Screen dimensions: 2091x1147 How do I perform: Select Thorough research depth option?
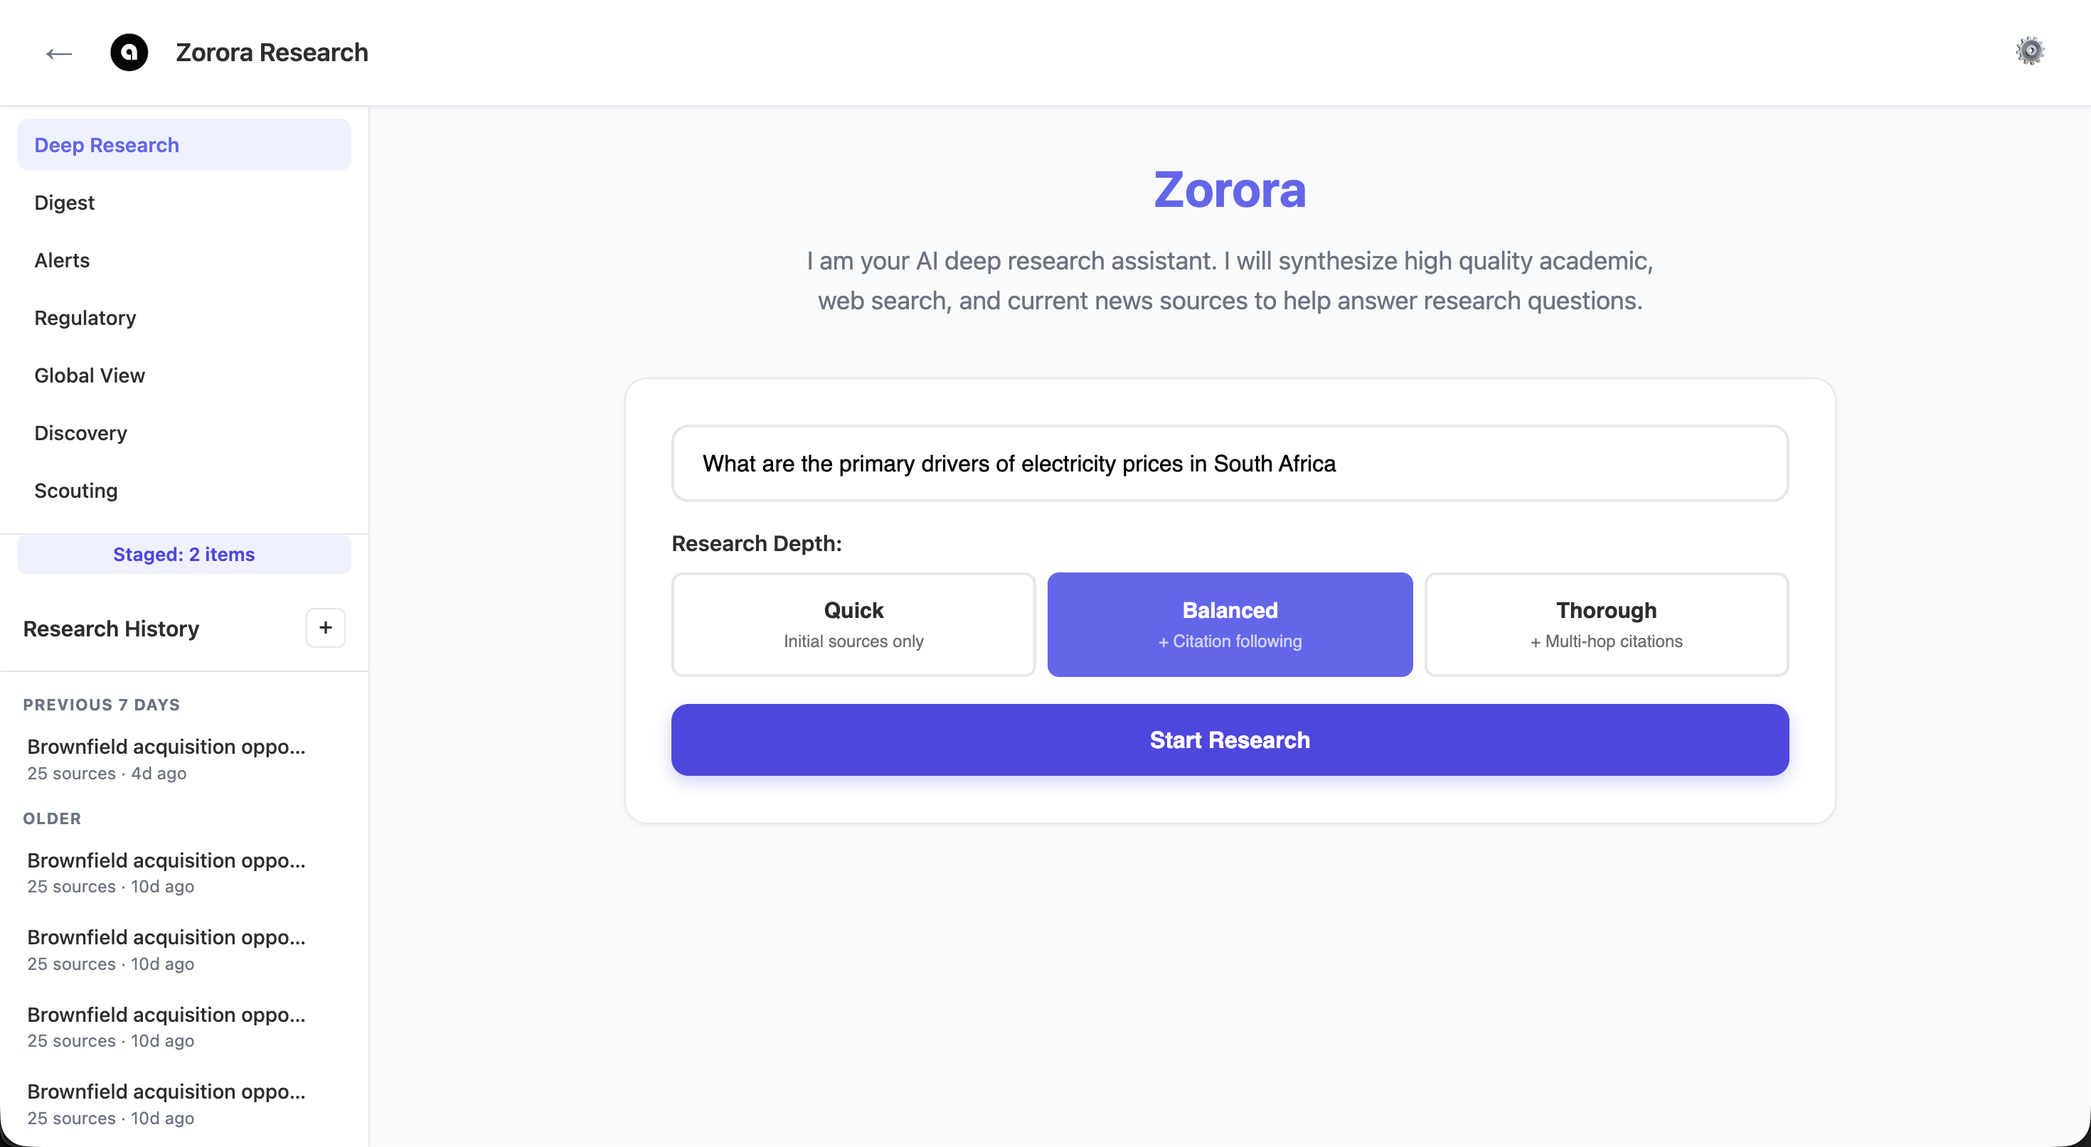click(x=1606, y=624)
